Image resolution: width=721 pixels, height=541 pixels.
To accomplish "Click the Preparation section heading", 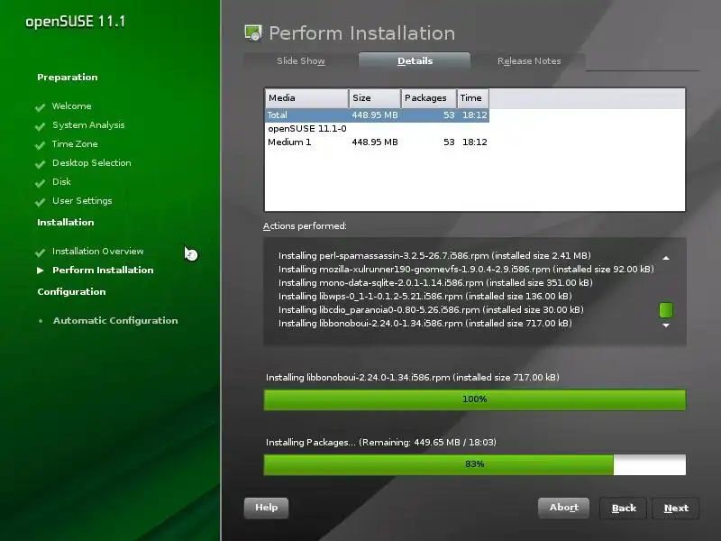I will [x=67, y=78].
